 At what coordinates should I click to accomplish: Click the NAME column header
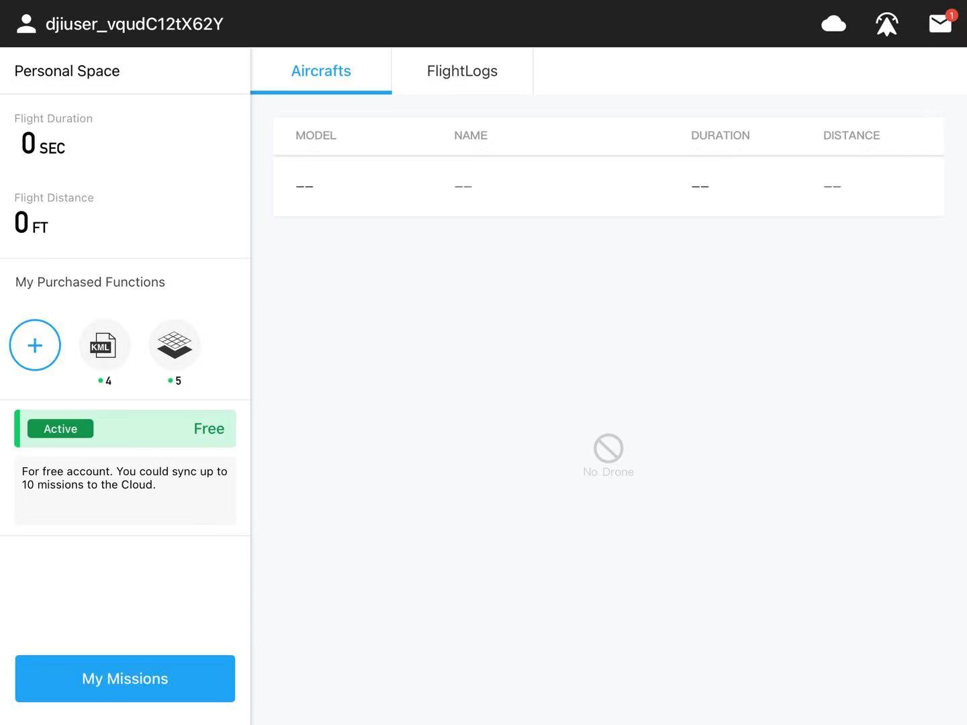(471, 136)
